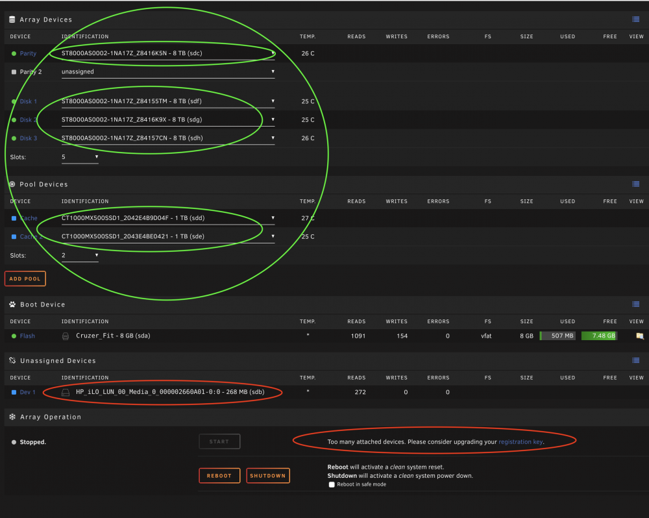Click the Add Pool button

point(25,278)
